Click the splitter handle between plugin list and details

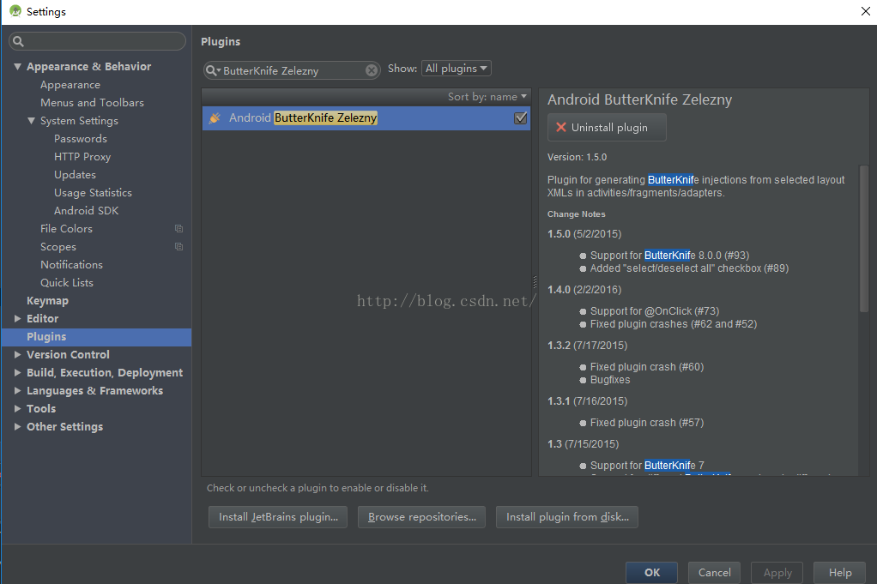(535, 282)
